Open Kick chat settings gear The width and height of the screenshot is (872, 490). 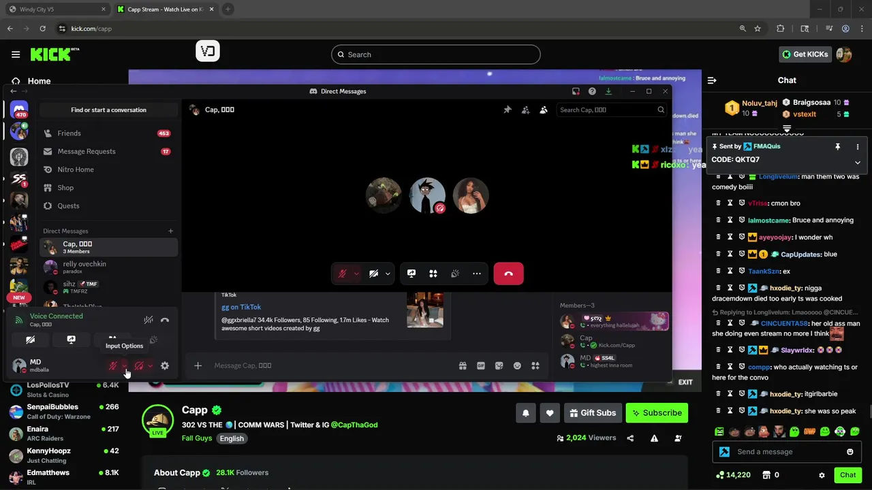[822, 475]
